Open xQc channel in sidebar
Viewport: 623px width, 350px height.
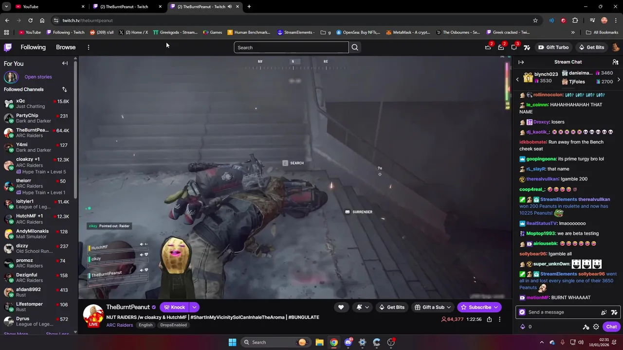tap(37, 104)
